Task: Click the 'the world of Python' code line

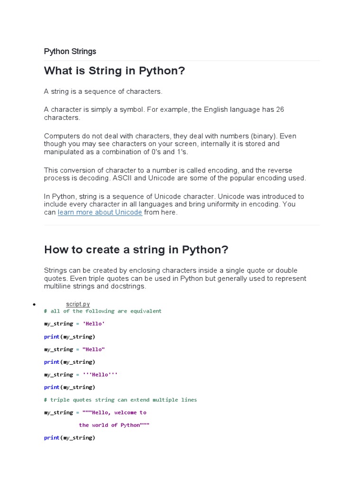Action: point(114,425)
